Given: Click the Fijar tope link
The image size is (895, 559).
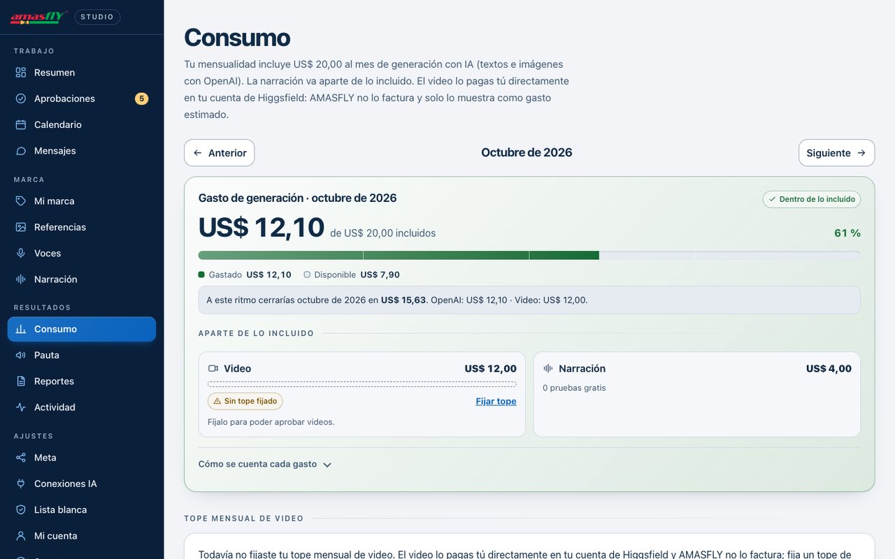Looking at the screenshot, I should pos(496,401).
